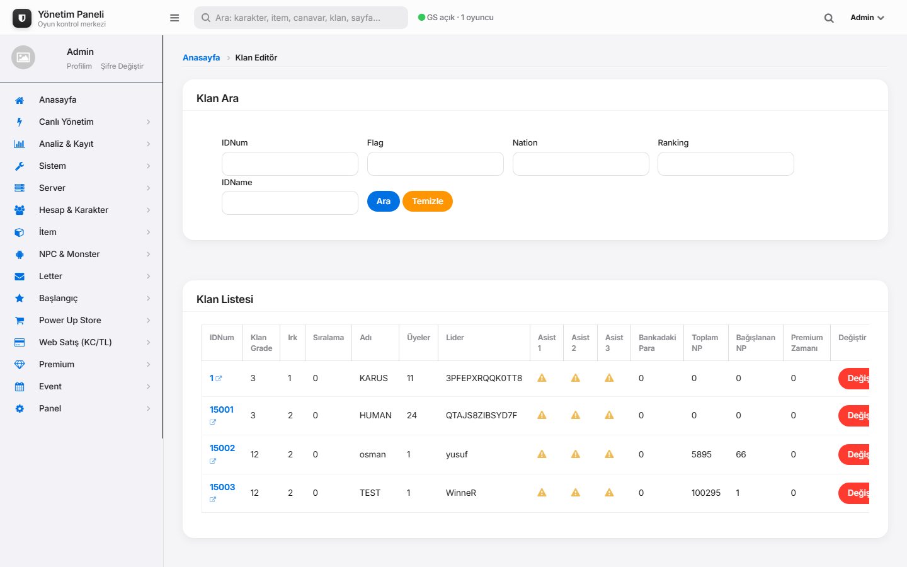Viewport: 907px width, 567px height.
Task: Click the Asist 1 warning icon for KARUS
Action: pos(542,378)
